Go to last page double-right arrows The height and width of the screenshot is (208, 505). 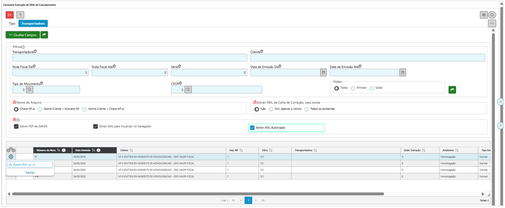pos(263,200)
